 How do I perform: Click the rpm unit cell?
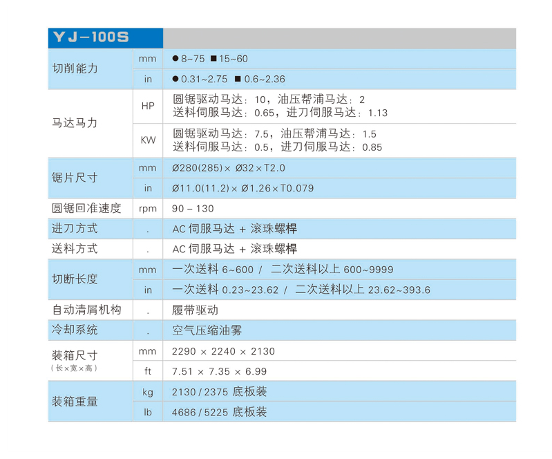point(147,209)
